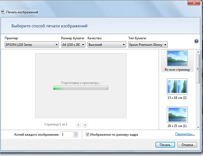Click the Печать button
The height and width of the screenshot is (156, 203).
pyautogui.click(x=165, y=145)
